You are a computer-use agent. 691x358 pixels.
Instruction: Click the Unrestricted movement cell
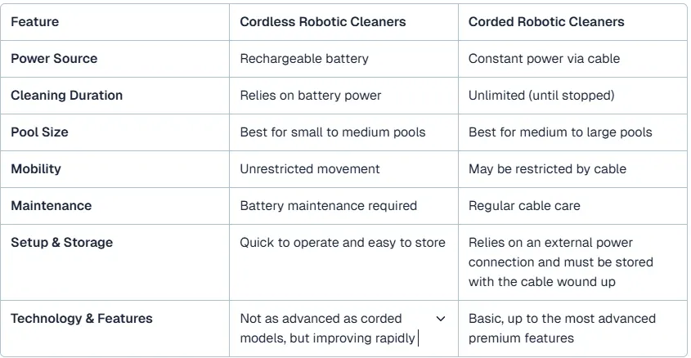[343, 169]
